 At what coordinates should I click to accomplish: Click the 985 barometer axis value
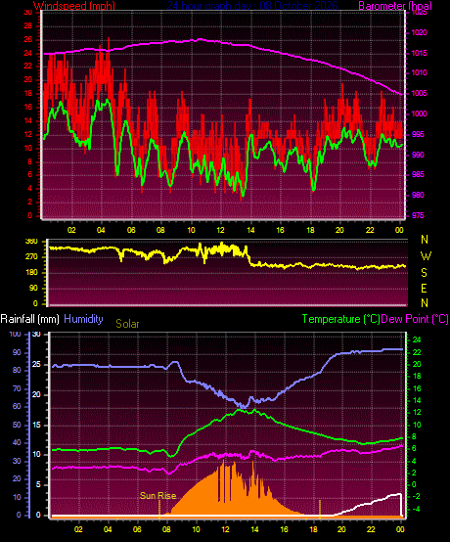418,174
